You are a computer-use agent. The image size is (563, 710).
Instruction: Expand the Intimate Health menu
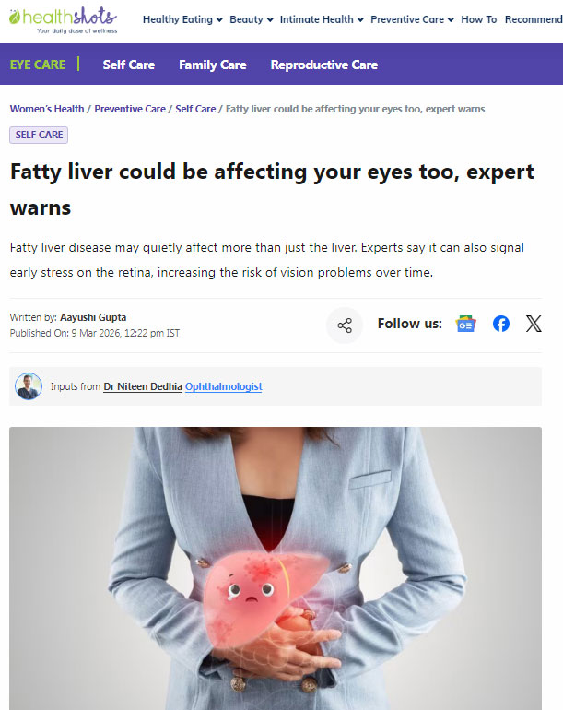coord(322,19)
